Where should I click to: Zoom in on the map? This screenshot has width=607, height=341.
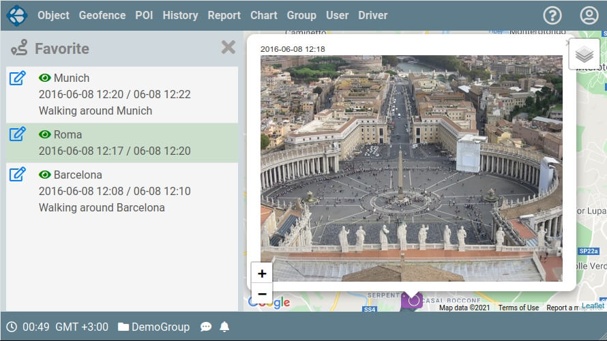[x=262, y=273]
